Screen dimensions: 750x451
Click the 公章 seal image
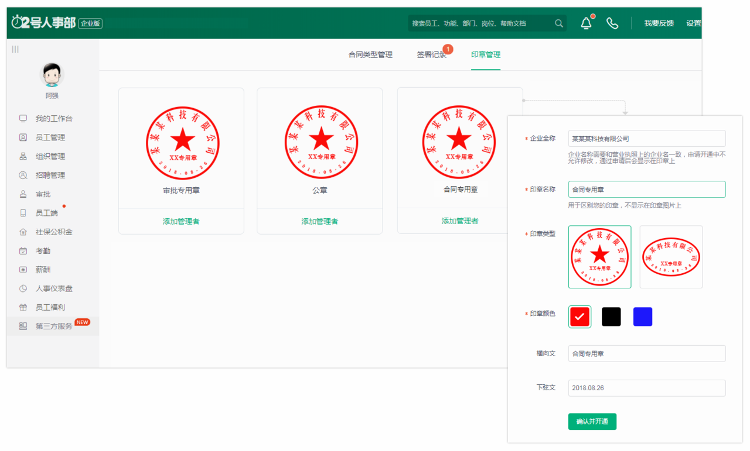pos(321,143)
